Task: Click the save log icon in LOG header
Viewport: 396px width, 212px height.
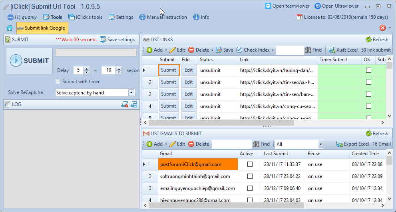Action: (134, 104)
